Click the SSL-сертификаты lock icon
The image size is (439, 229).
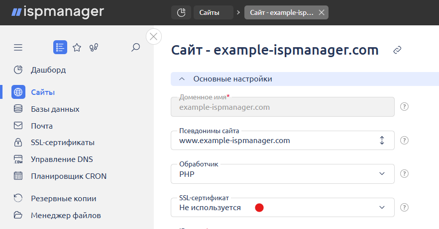coord(18,143)
